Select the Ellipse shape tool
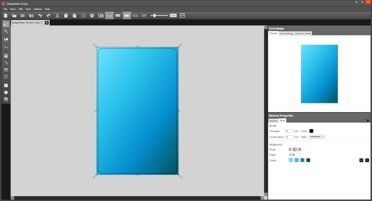 point(5,93)
